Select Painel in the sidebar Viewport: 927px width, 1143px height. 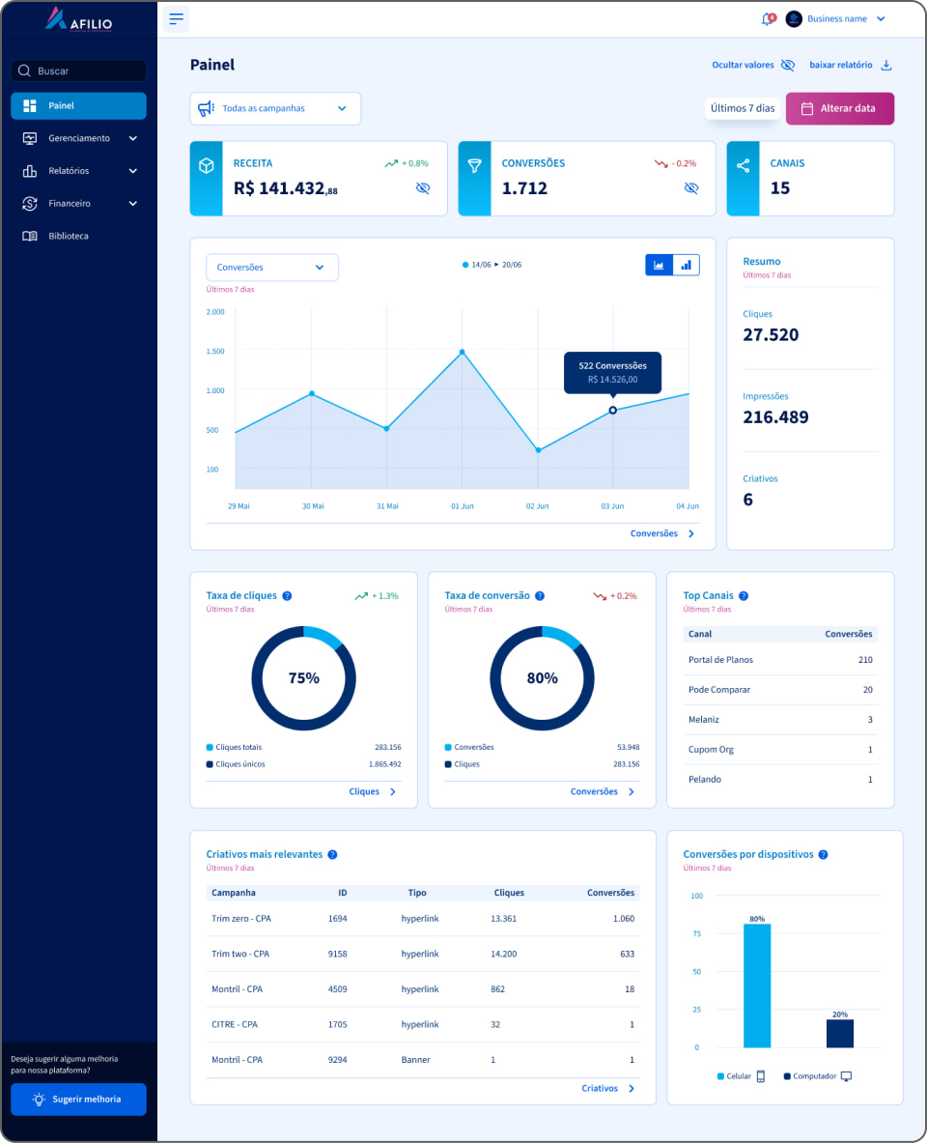[x=79, y=106]
